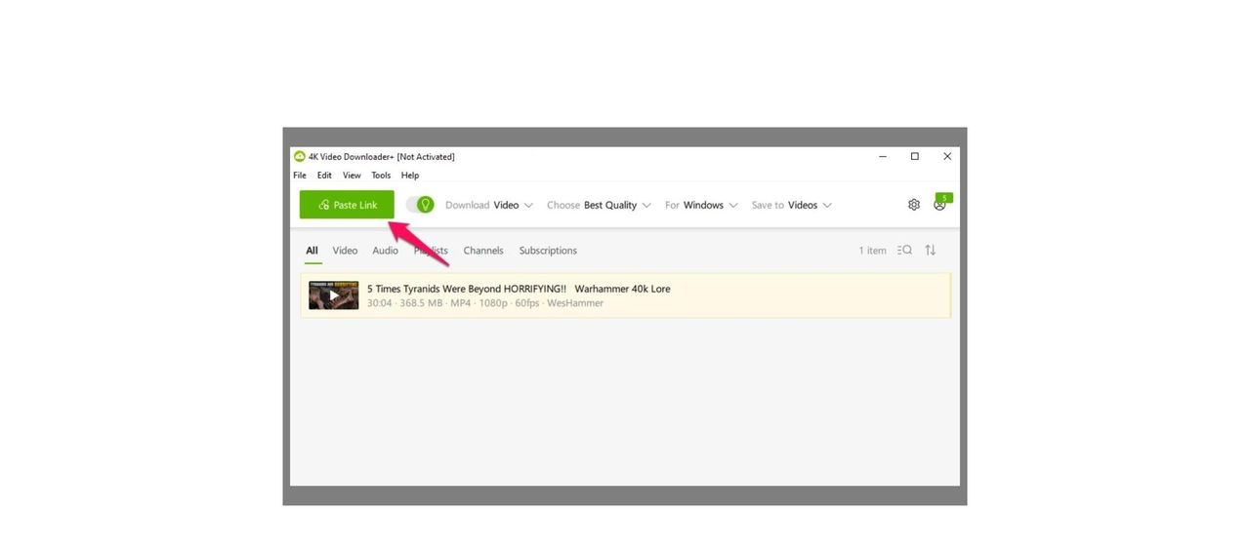
Task: Click the green Paste Link button
Action: click(347, 205)
